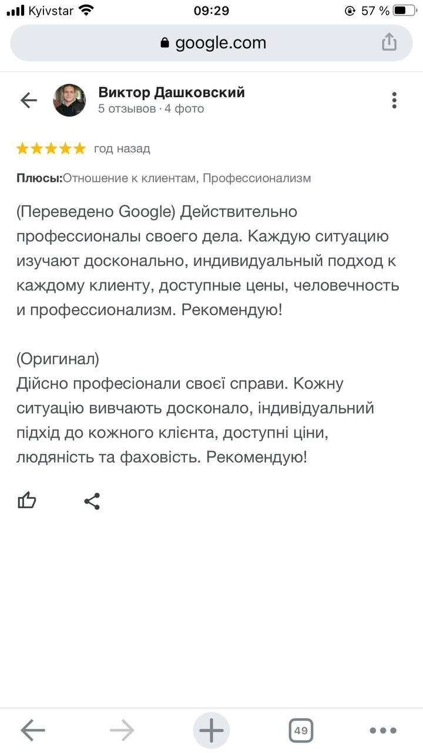
Task: Tap the five-star rating row
Action: pyautogui.click(x=51, y=149)
